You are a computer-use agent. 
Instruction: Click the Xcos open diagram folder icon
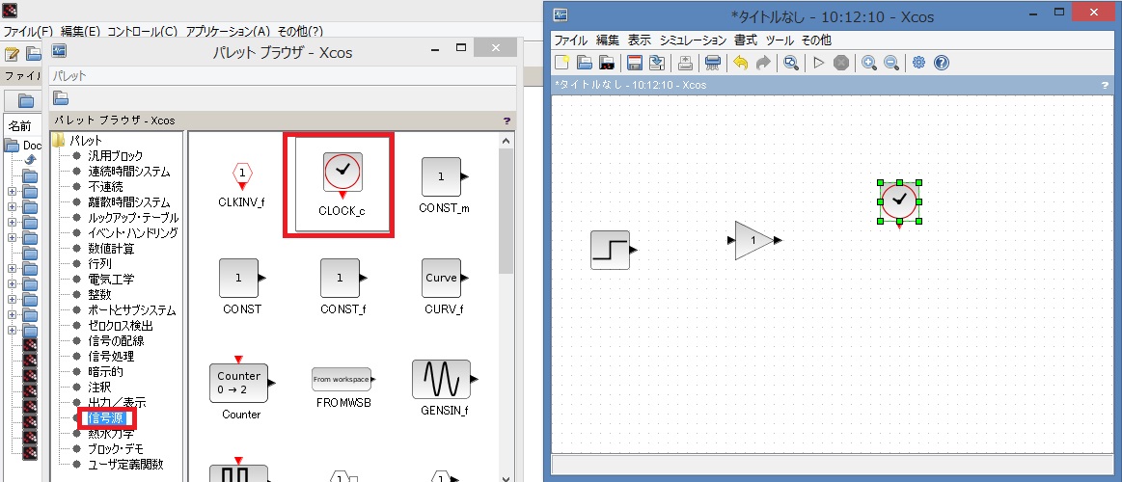tap(585, 63)
